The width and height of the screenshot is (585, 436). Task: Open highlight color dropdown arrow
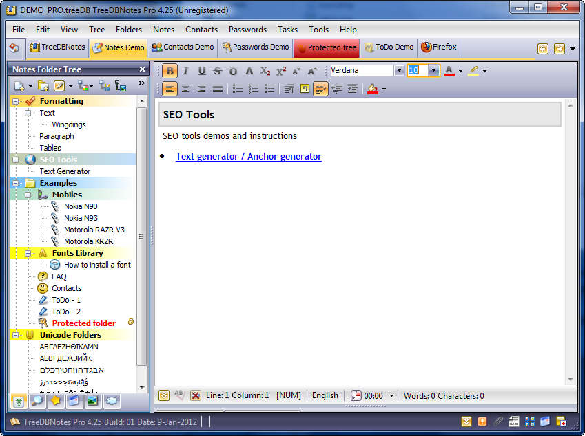pyautogui.click(x=484, y=71)
